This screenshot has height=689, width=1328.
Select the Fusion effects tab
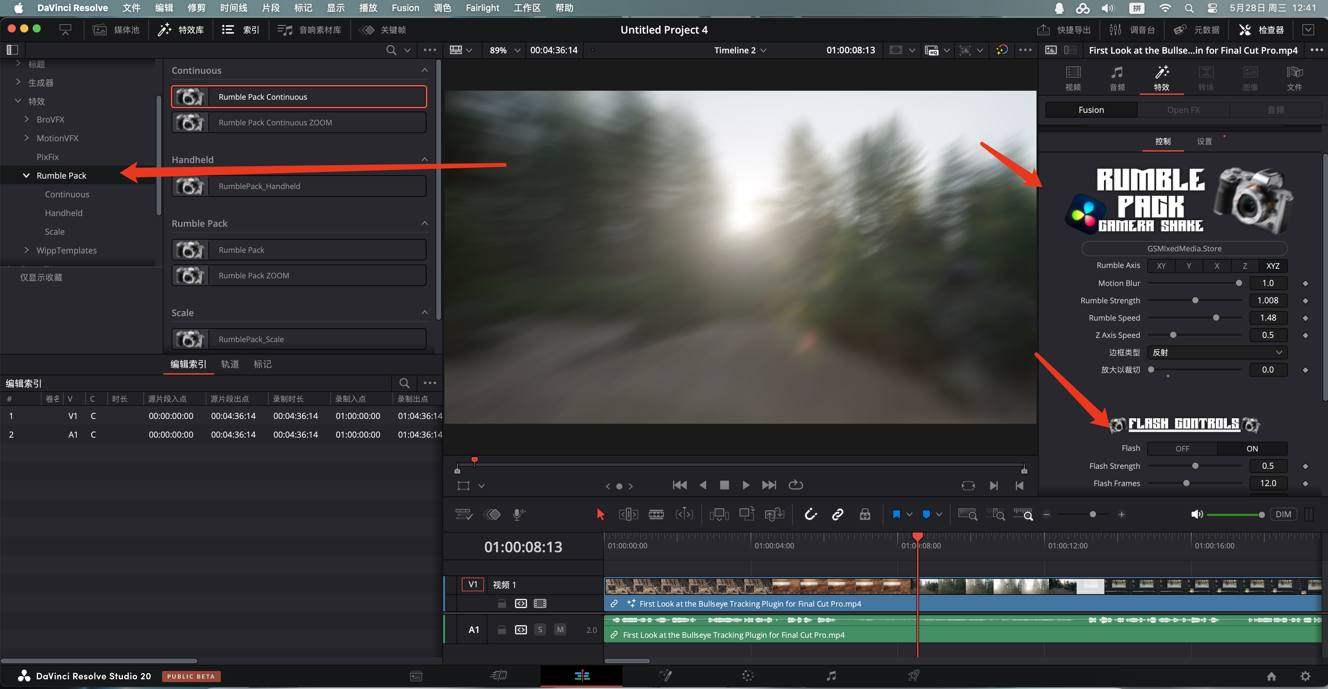coord(1091,110)
